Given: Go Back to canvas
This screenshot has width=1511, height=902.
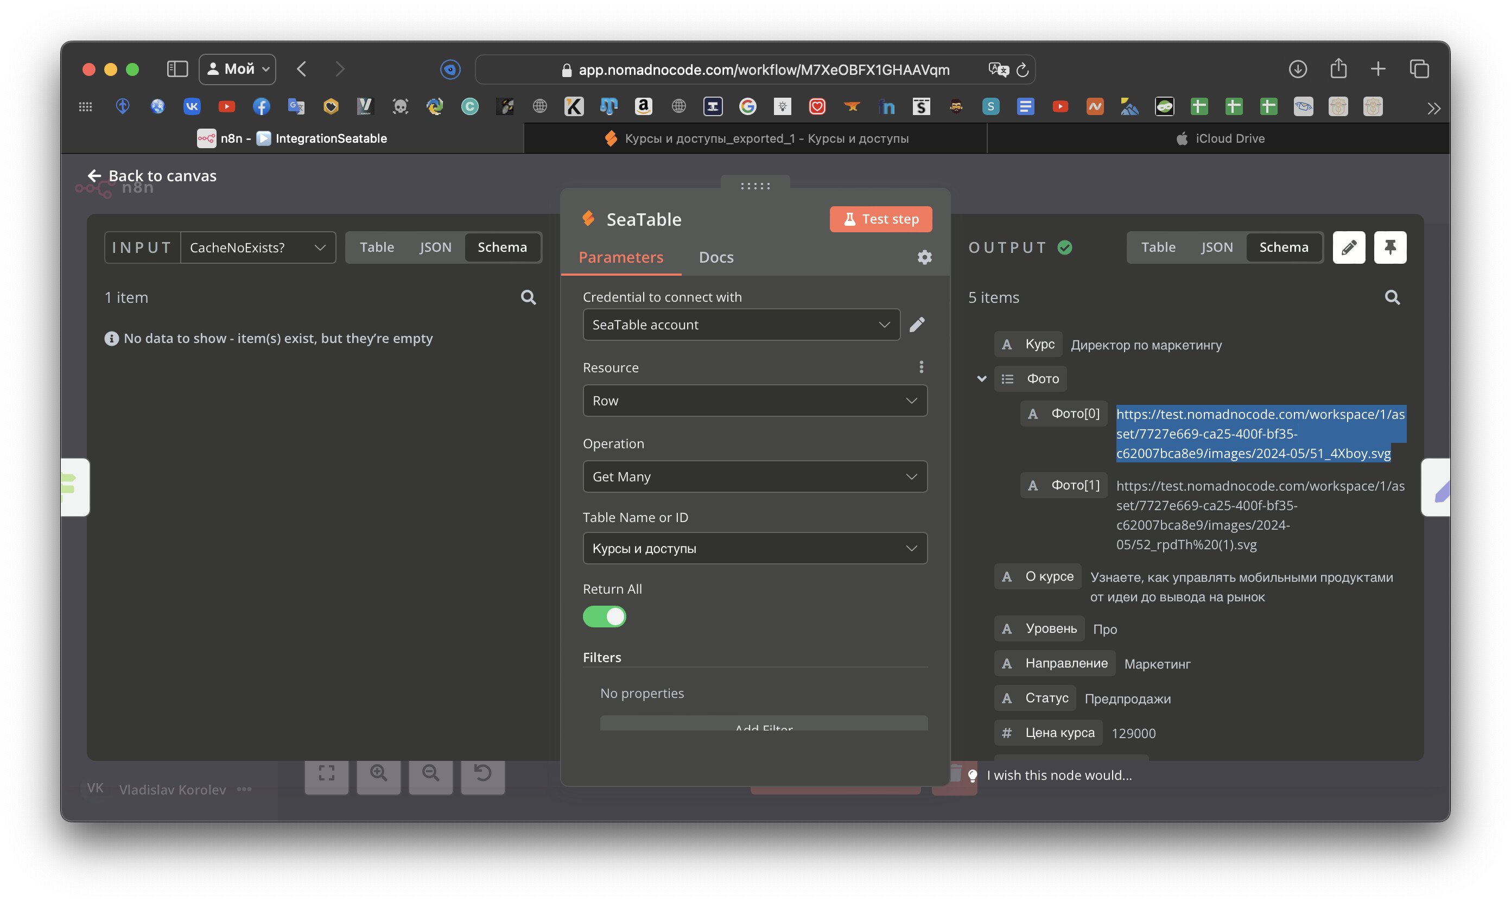Looking at the screenshot, I should [x=152, y=176].
